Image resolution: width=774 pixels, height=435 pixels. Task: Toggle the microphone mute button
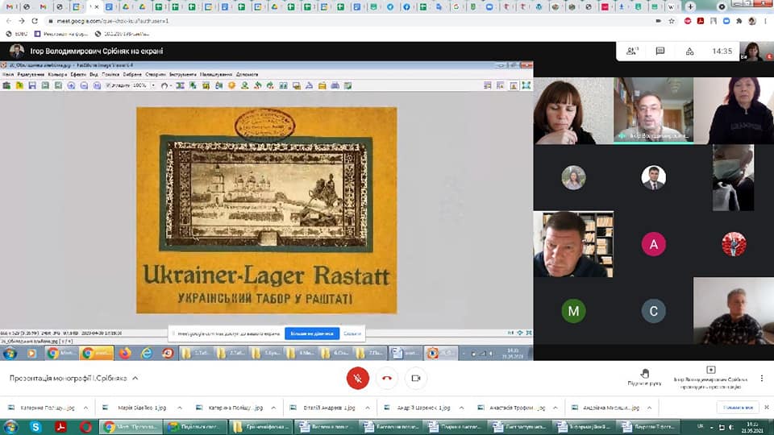(x=358, y=378)
